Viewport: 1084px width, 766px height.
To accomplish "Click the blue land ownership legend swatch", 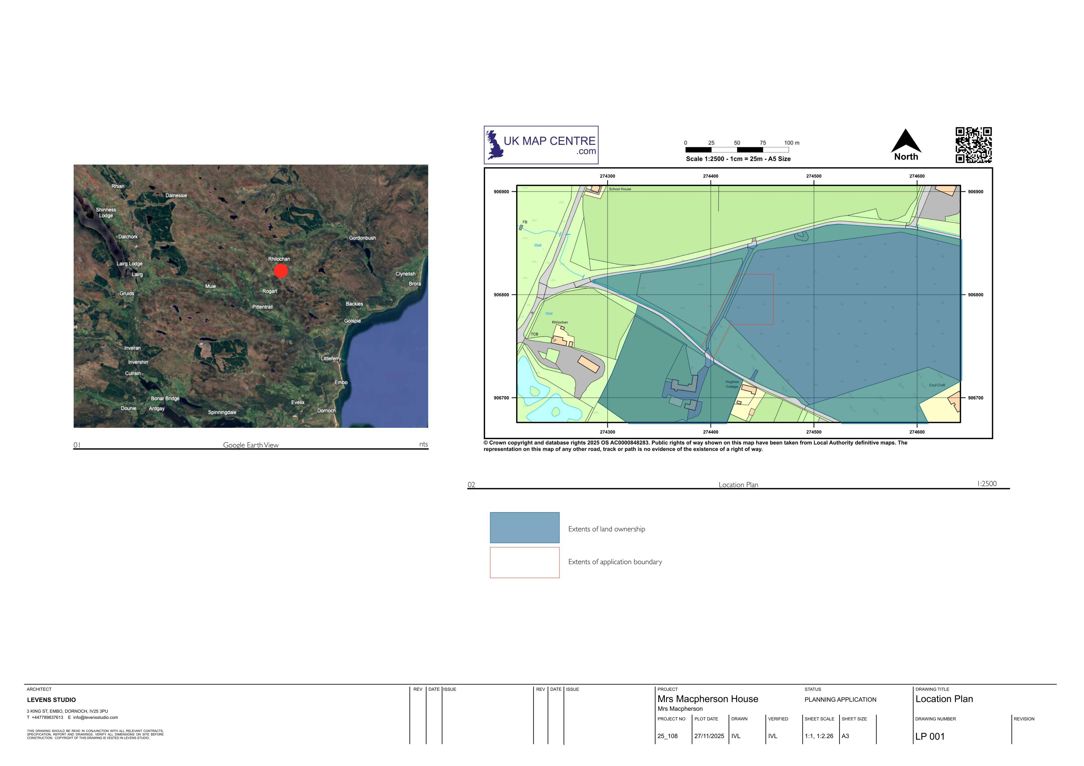I will tap(525, 527).
